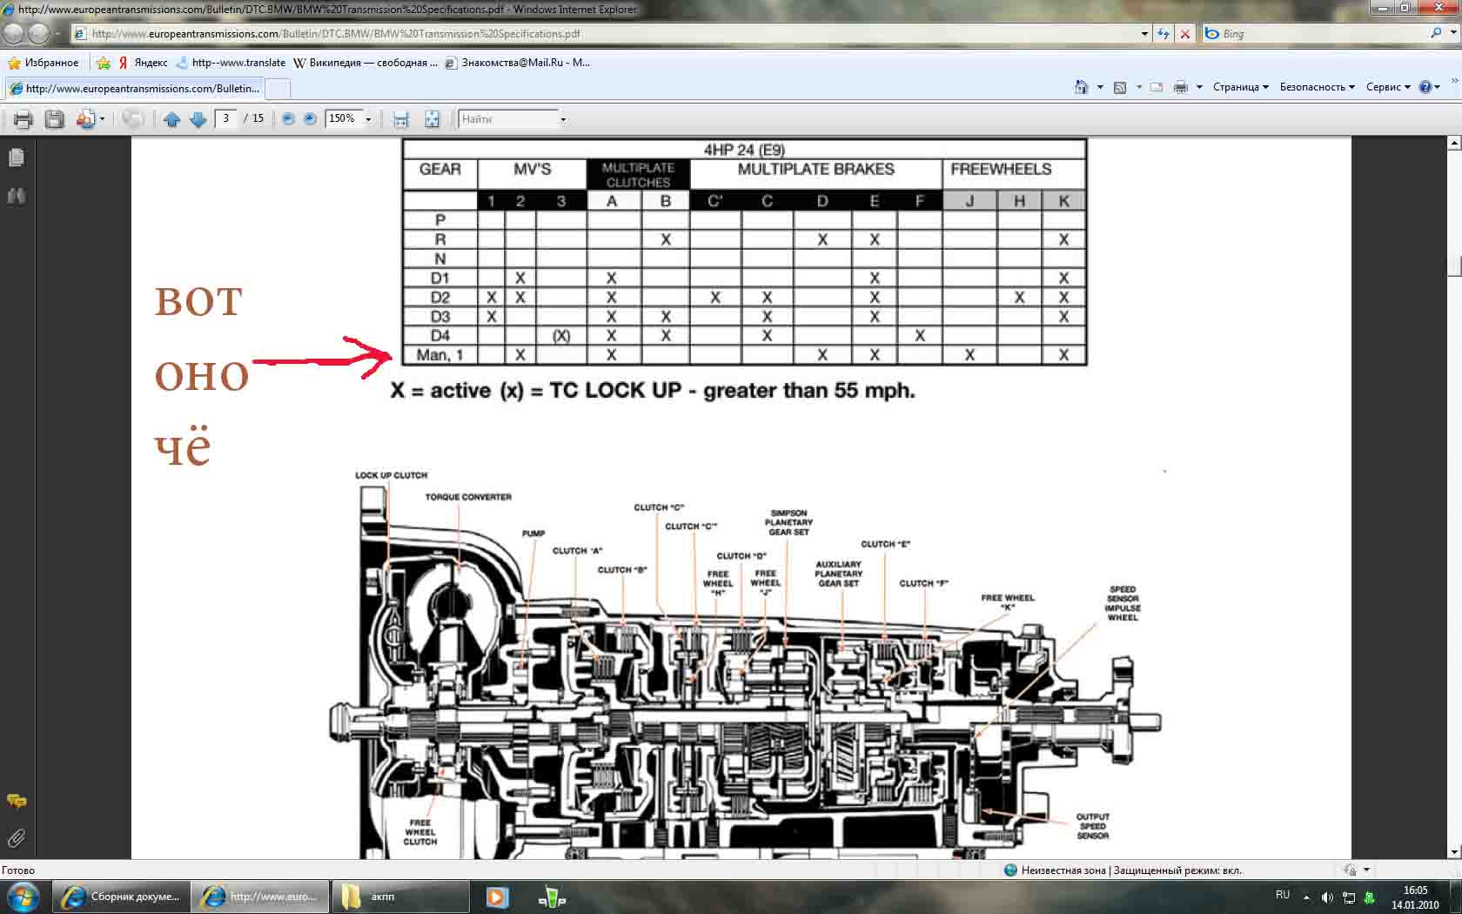The image size is (1462, 914).
Task: Go to next page with down arrow
Action: 198,119
